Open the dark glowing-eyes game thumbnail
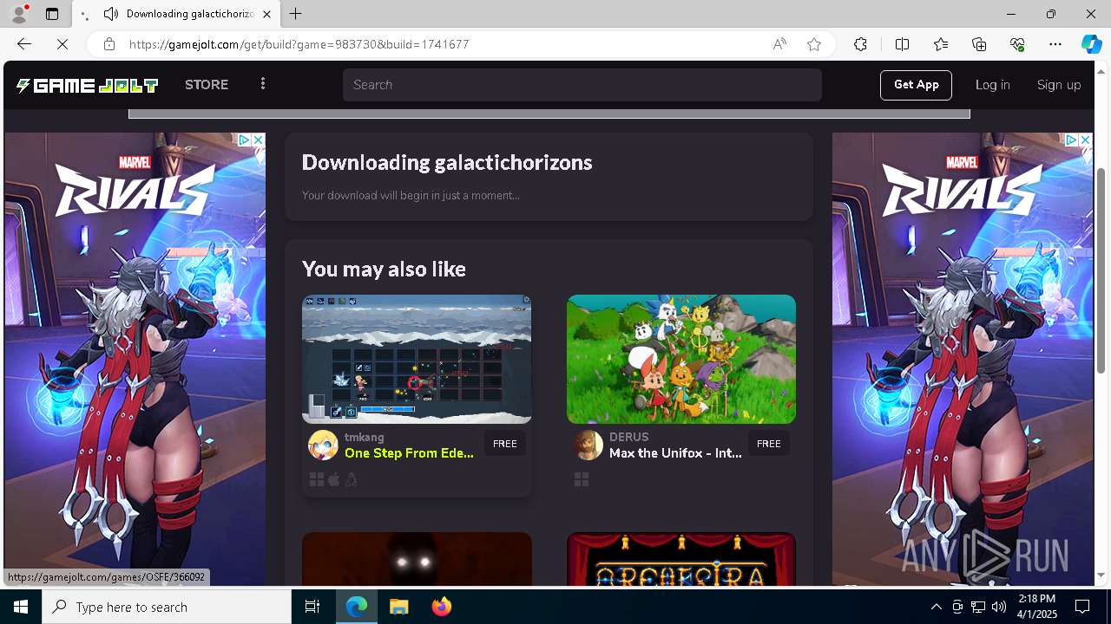 (417, 559)
